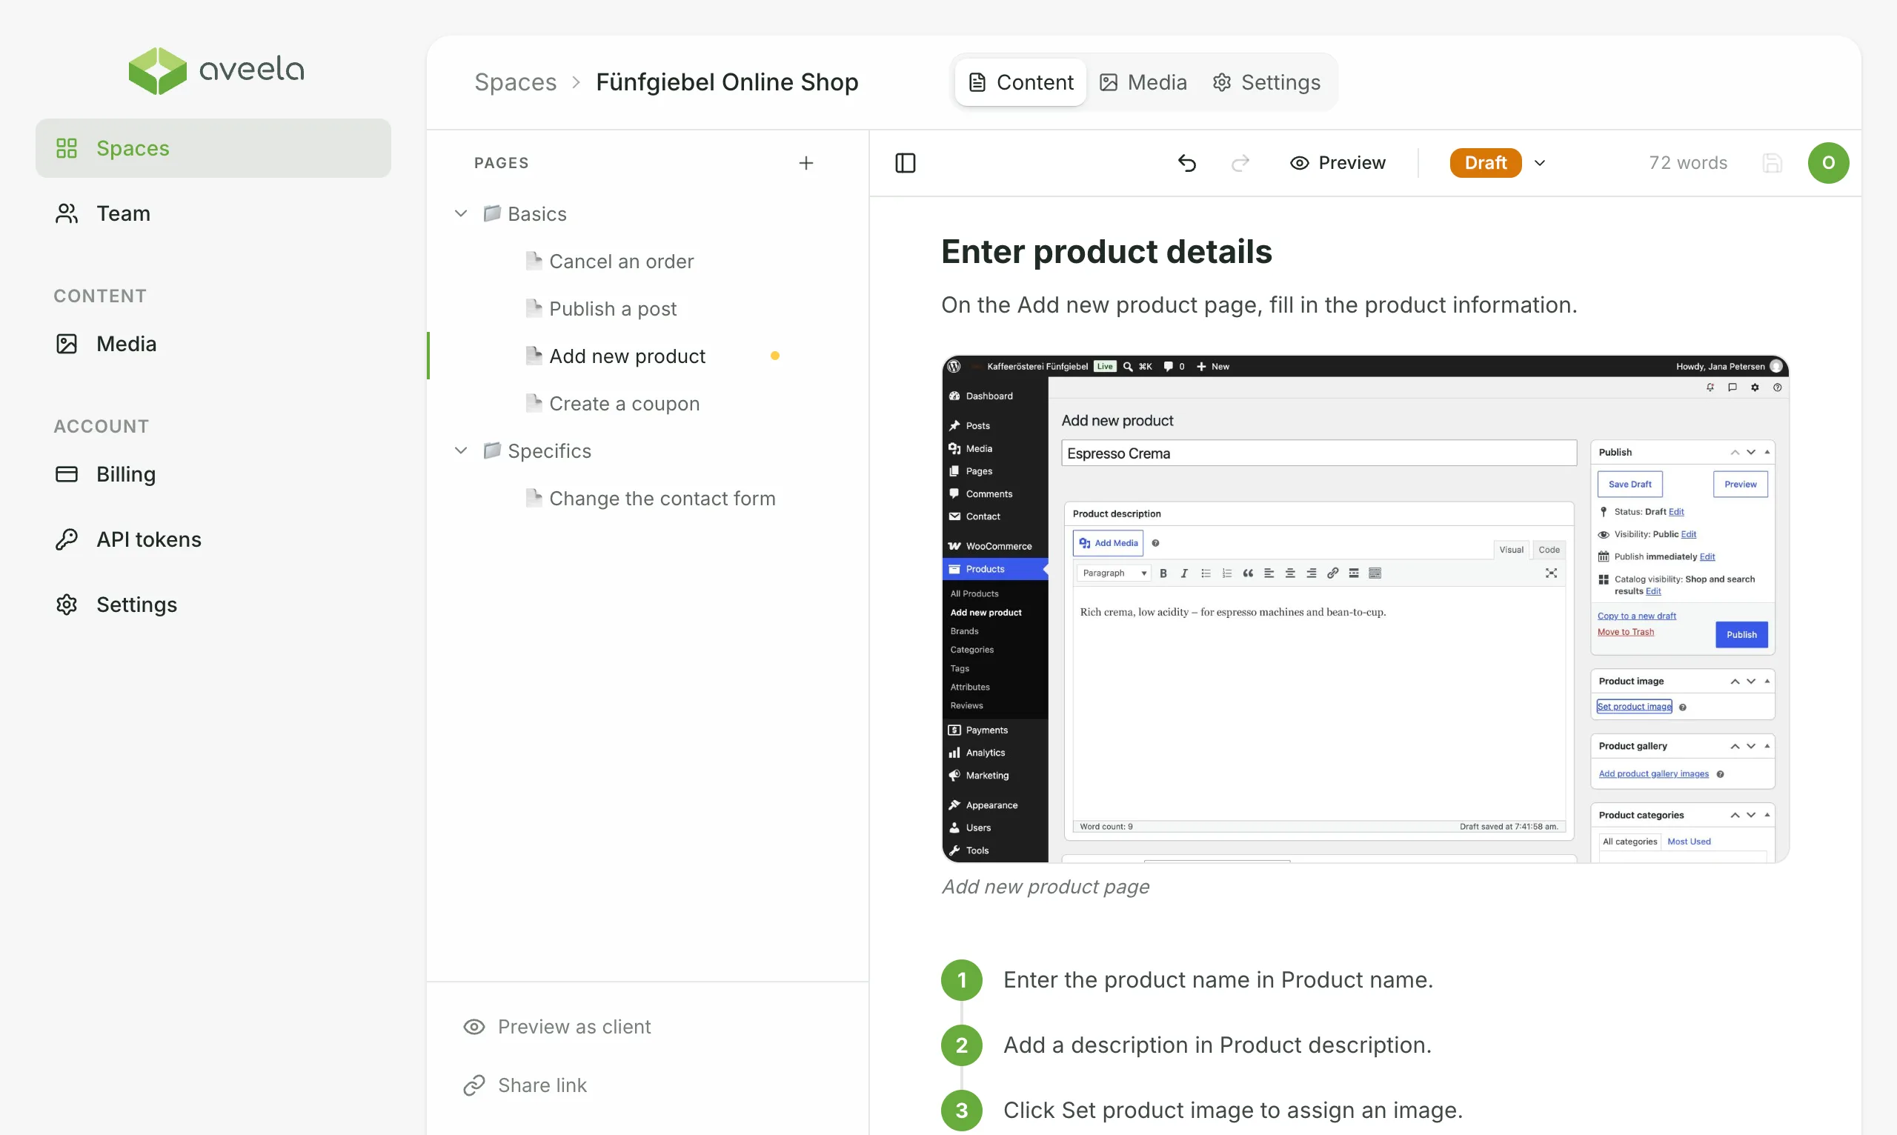Switch to the space Settings tab
Screen dimensions: 1897x1135
click(x=1266, y=81)
